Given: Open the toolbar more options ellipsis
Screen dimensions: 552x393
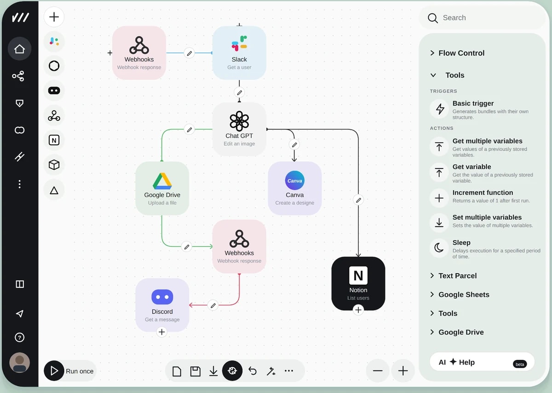Looking at the screenshot, I should point(289,371).
